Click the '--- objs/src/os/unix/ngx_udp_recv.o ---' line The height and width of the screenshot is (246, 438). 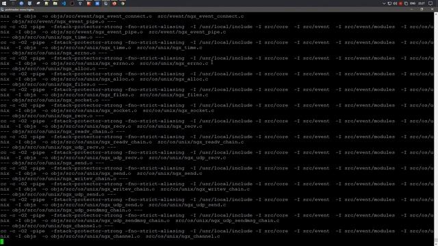tap(58, 148)
